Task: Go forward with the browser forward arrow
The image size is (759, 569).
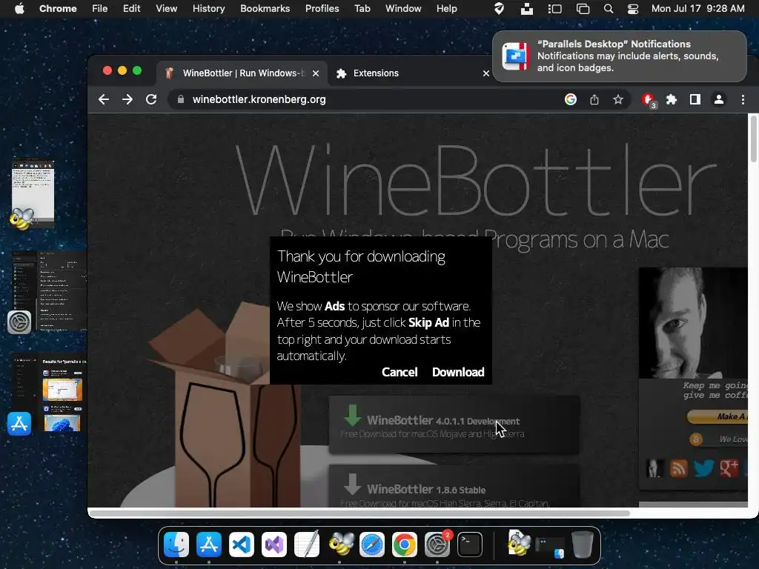Action: point(127,100)
